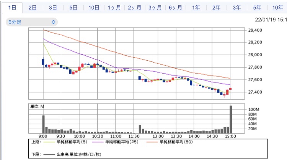287x160 pixels.
Task: Click the first candlestick at 9:00
Action: [x=43, y=62]
